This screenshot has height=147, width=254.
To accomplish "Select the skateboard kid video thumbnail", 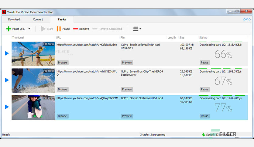I will click(33, 107).
